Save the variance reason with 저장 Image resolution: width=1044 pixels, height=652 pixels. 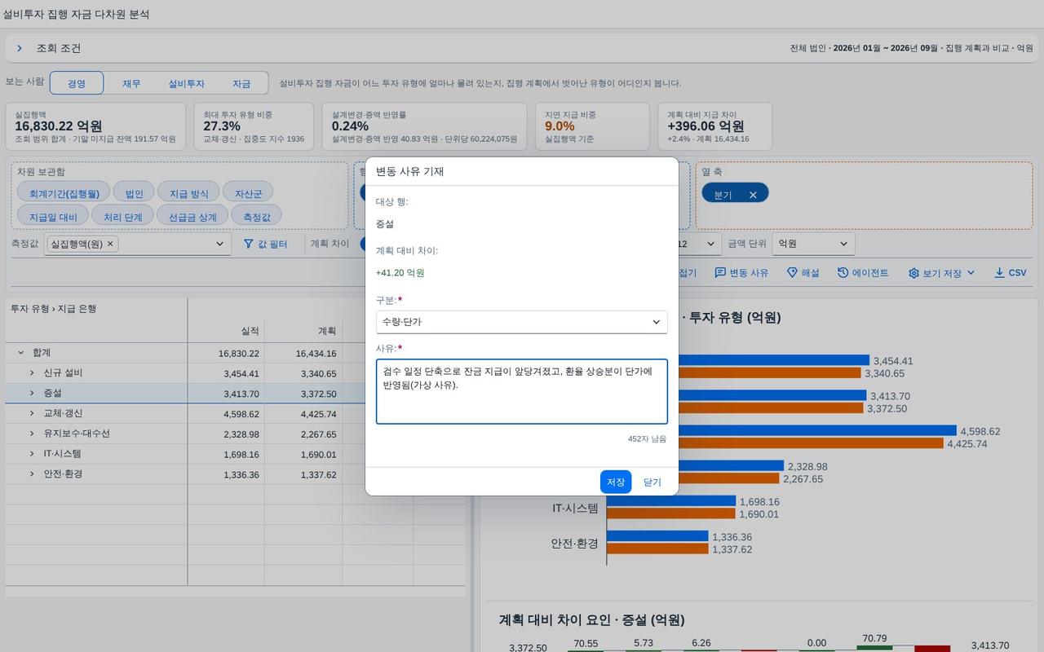click(x=616, y=482)
